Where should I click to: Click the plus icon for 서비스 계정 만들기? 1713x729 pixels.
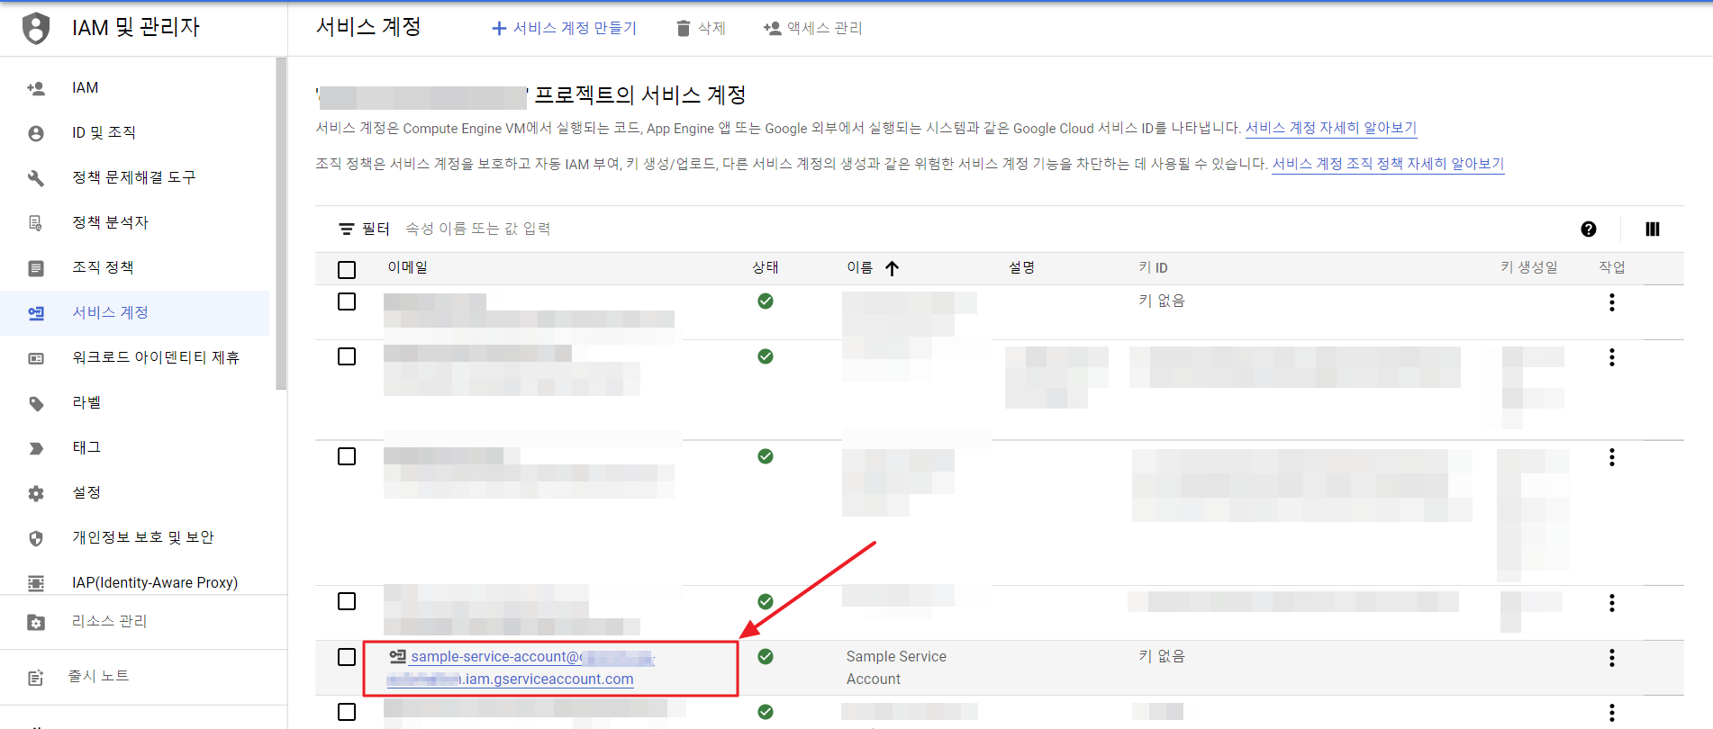499,29
